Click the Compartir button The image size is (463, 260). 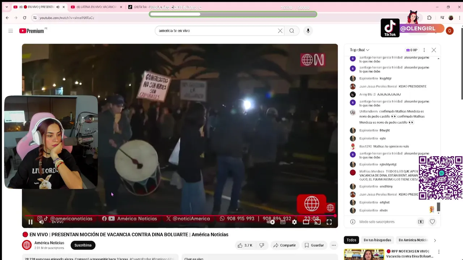(x=284, y=245)
